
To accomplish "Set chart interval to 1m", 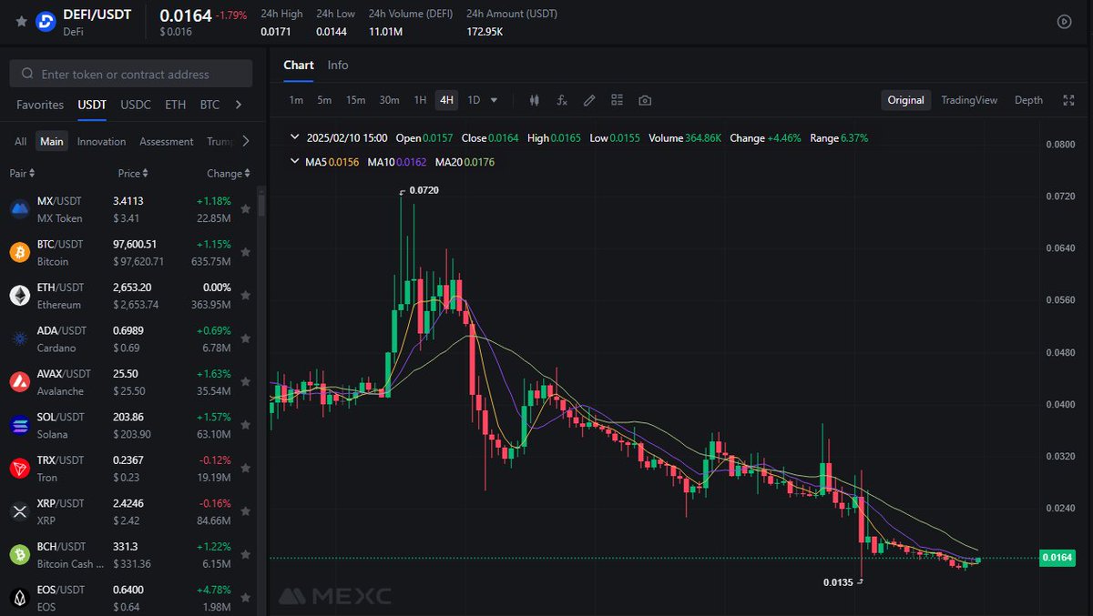I will 296,100.
